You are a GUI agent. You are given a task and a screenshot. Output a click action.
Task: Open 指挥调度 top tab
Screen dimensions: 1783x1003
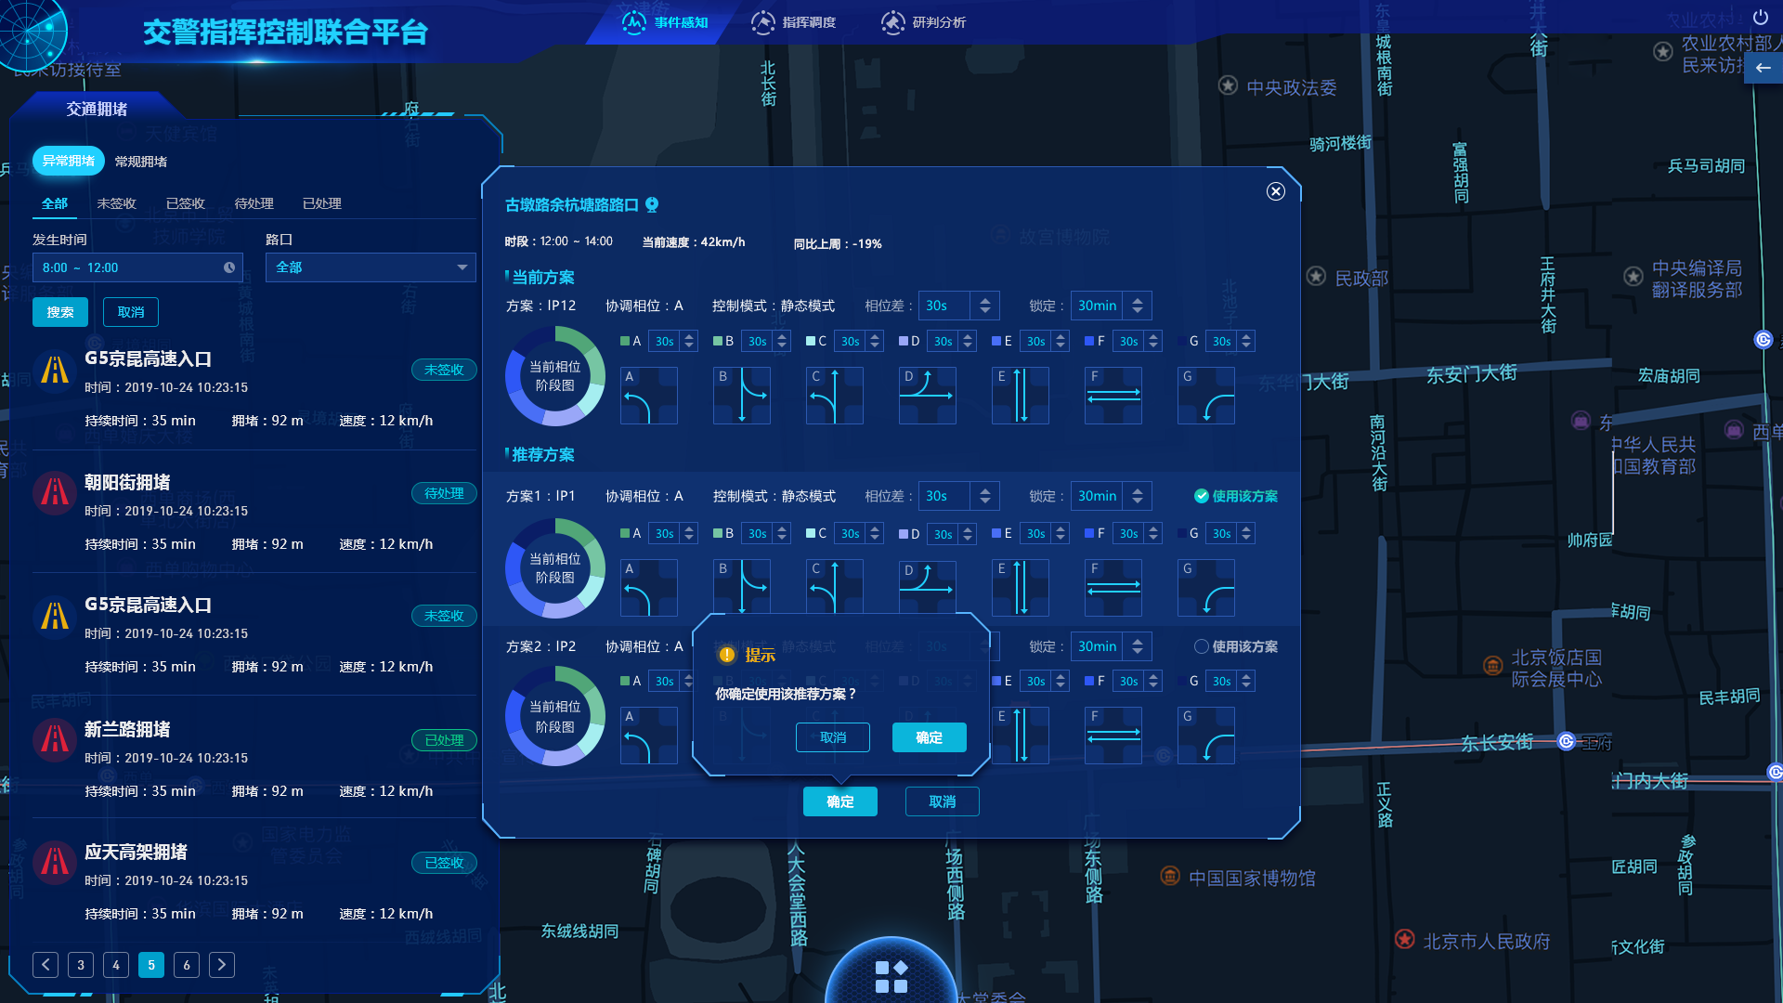[x=794, y=22]
